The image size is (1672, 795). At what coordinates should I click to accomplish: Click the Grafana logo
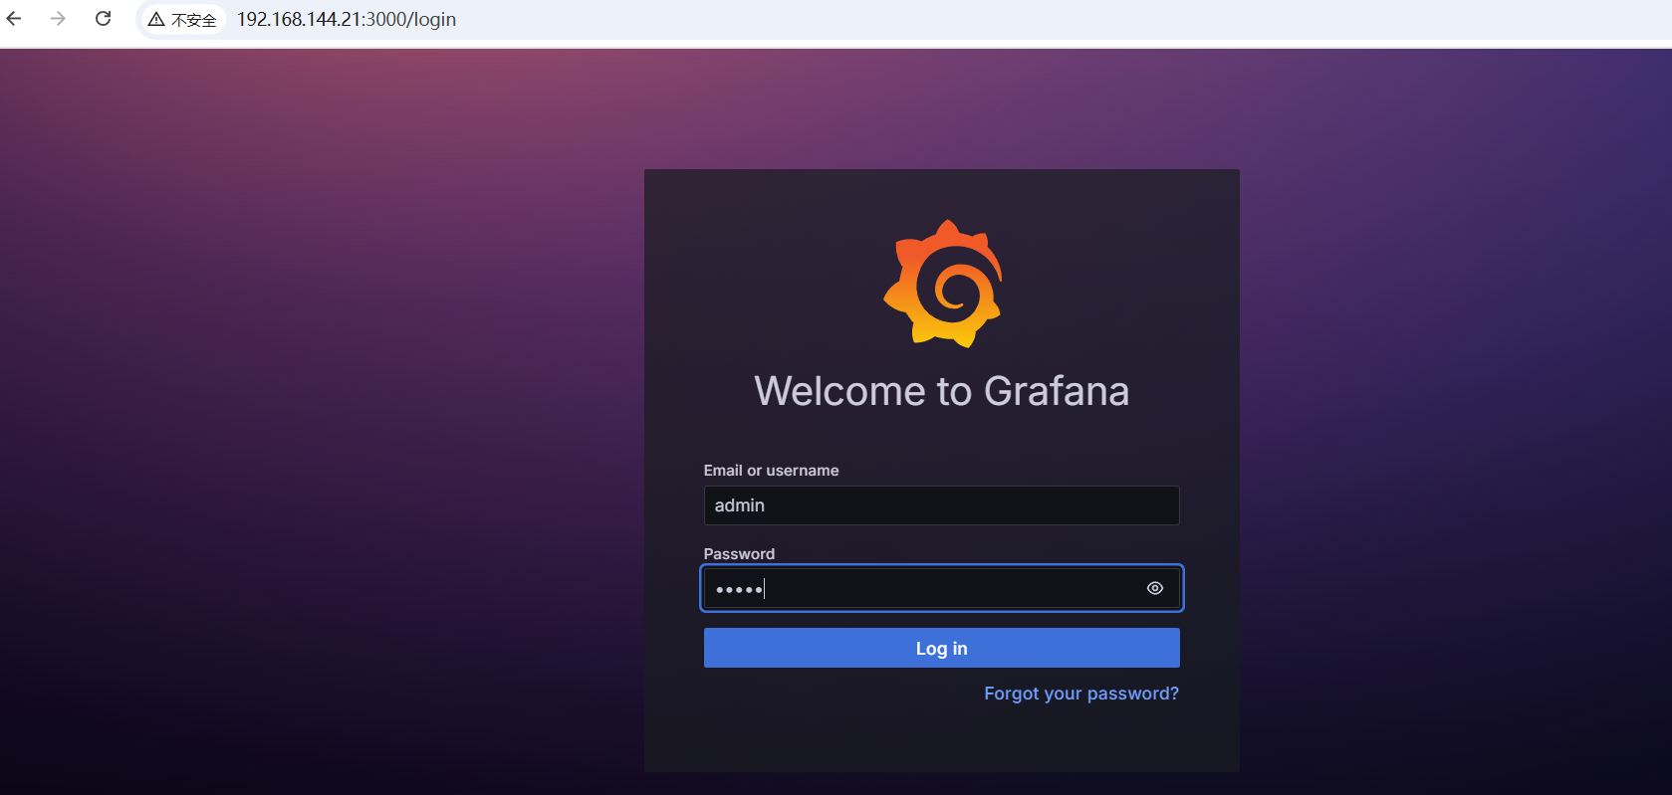tap(942, 284)
